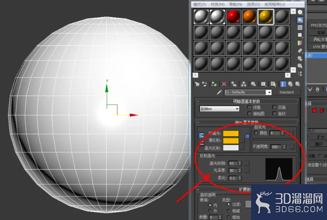Click the red X reset material icon
This screenshot has width=327, height=220.
[x=224, y=84]
